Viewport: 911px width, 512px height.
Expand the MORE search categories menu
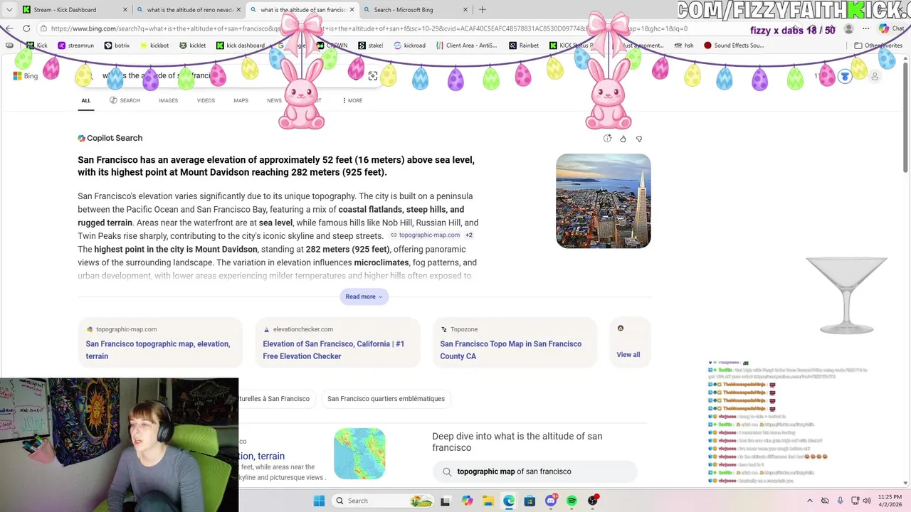[352, 100]
